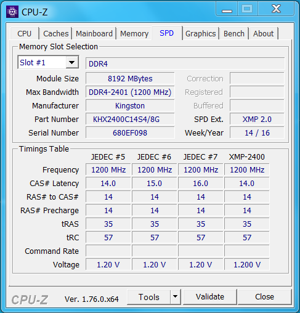300x313 pixels.
Task: Switch to the Bench tab
Action: [x=234, y=33]
